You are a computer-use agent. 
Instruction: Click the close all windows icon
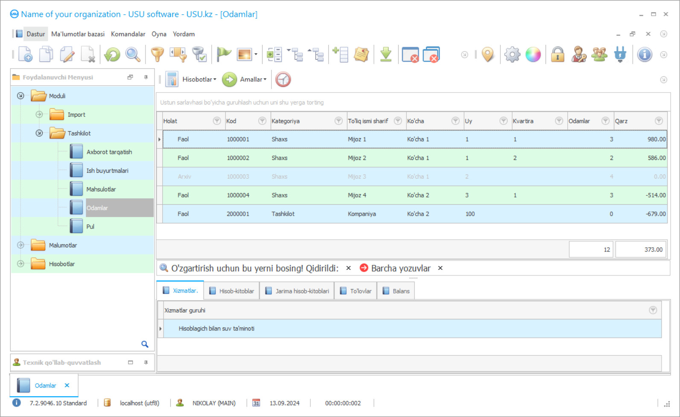(432, 55)
